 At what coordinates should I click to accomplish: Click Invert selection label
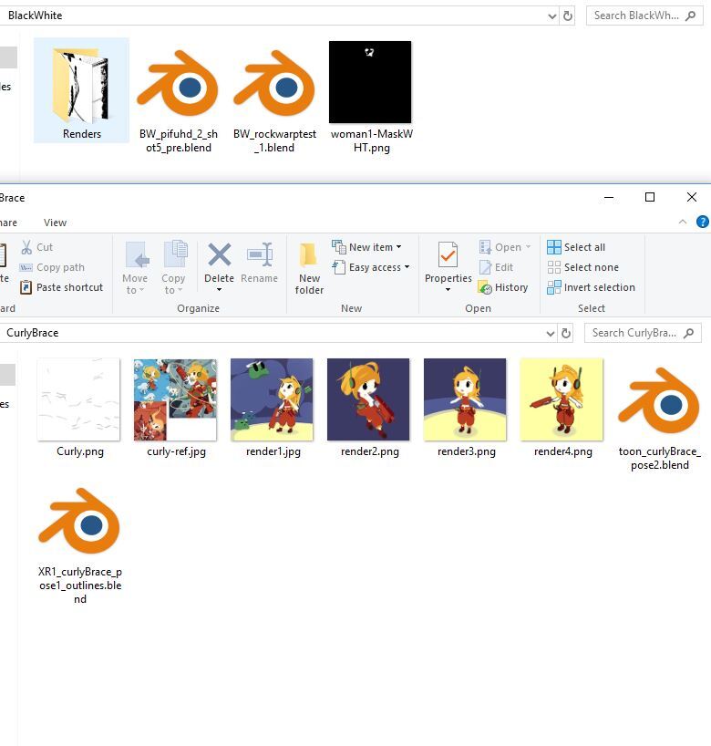pyautogui.click(x=599, y=287)
